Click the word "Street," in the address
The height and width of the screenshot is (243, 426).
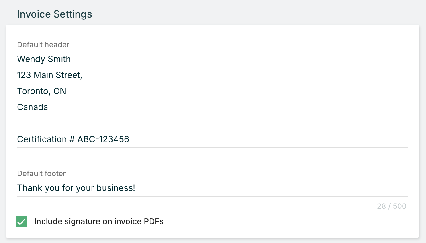[x=70, y=75]
